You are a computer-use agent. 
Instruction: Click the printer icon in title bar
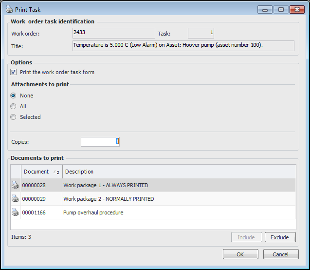coord(9,9)
